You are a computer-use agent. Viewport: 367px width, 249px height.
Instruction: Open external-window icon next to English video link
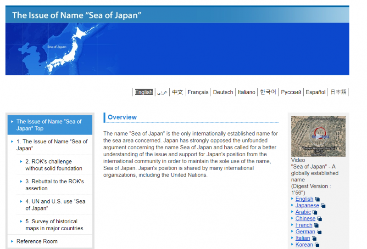click(x=317, y=199)
